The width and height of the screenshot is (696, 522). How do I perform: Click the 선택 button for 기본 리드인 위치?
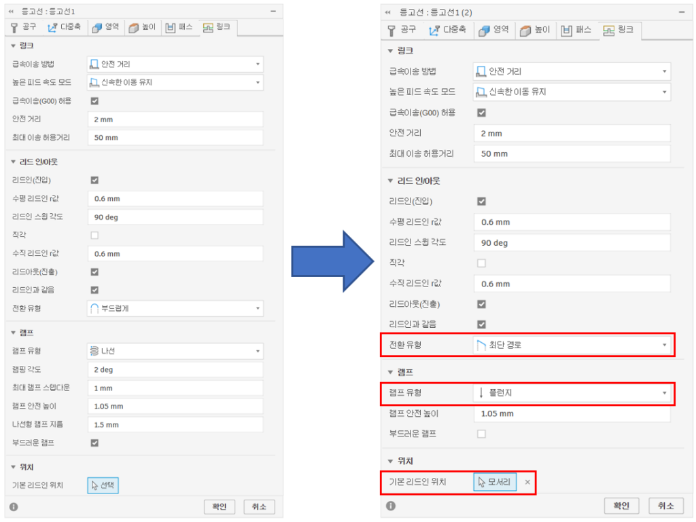[x=103, y=485]
